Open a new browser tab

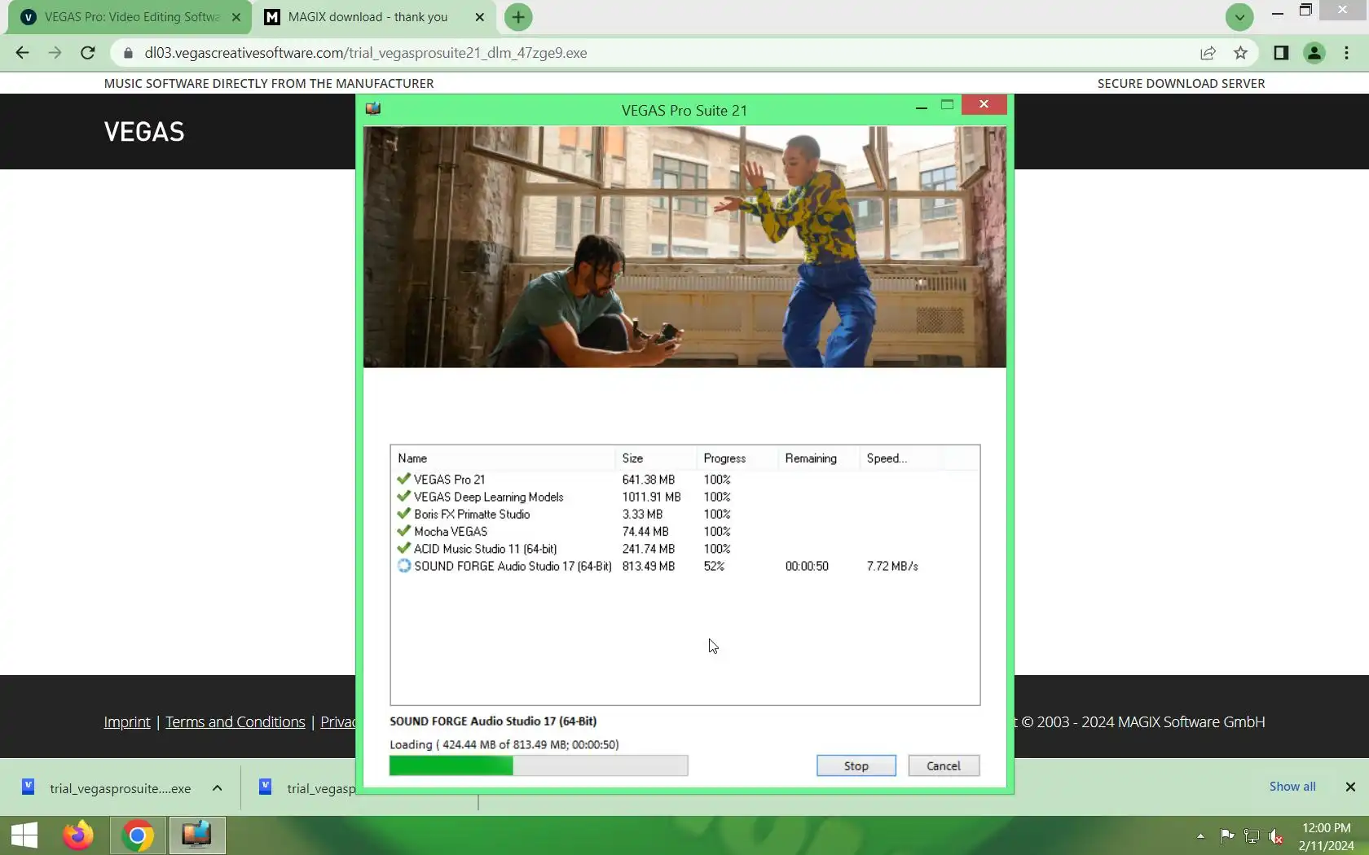[518, 17]
